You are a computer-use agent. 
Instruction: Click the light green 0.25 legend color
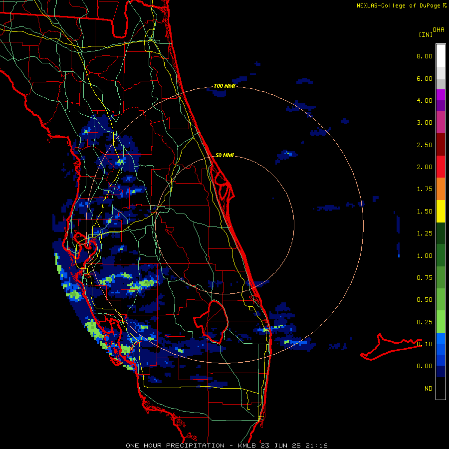(x=441, y=322)
